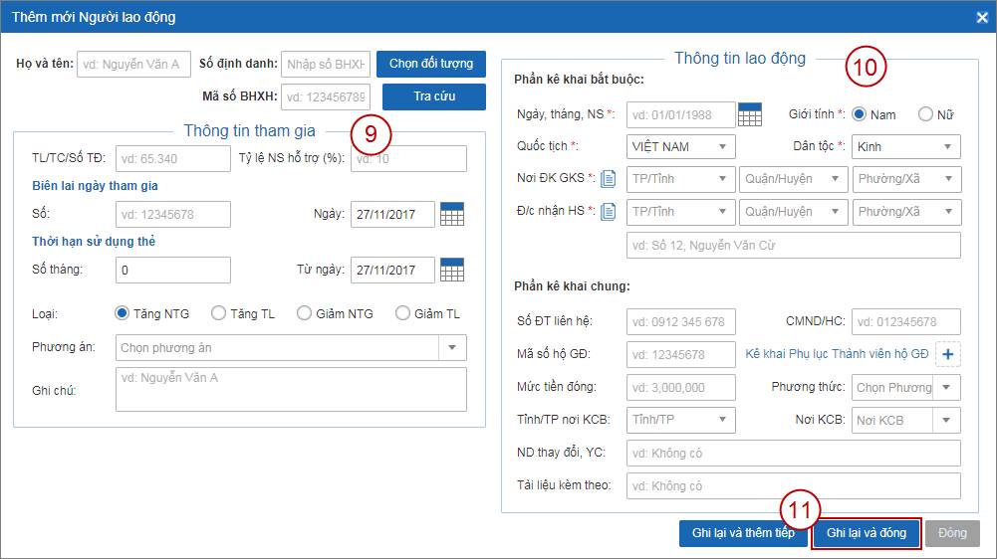Image resolution: width=997 pixels, height=559 pixels.
Task: Click Số tháng input field
Action: (173, 270)
